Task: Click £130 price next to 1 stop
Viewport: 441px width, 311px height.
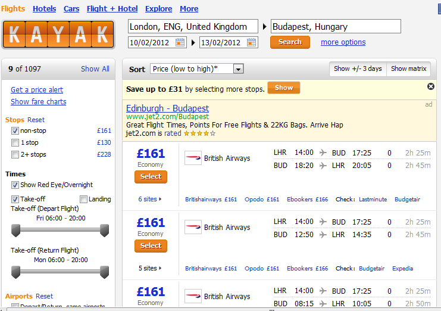Action: coord(104,143)
